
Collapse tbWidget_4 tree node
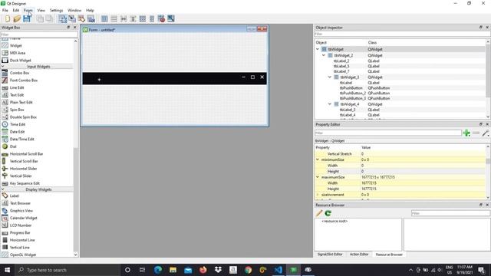pyautogui.click(x=330, y=104)
